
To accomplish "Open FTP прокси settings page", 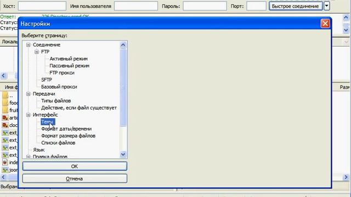I will (62, 73).
